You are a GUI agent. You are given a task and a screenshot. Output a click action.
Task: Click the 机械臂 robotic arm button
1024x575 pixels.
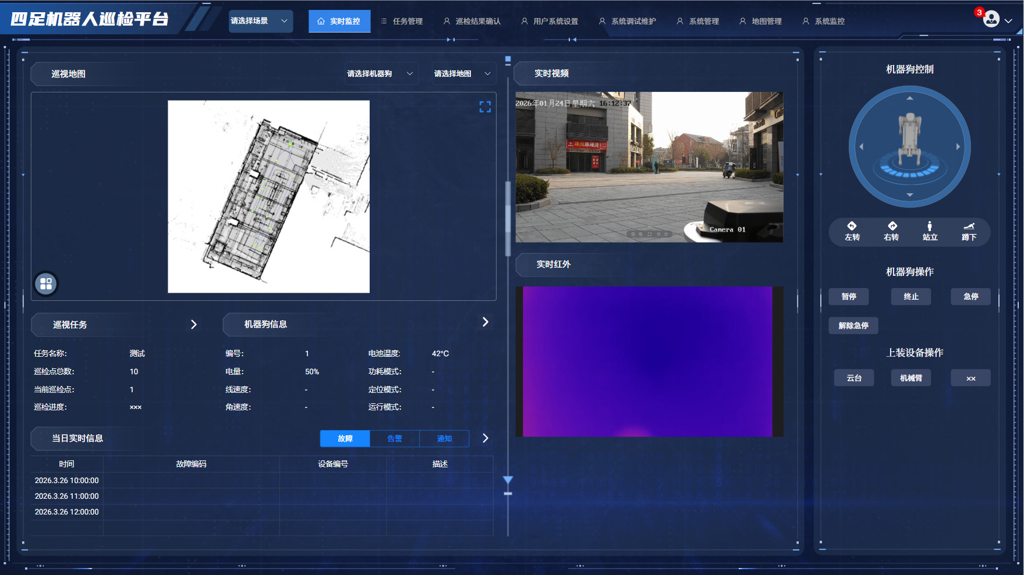click(x=911, y=378)
